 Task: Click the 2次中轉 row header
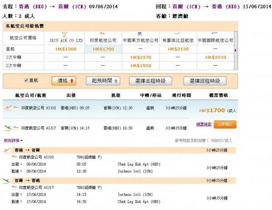[x=14, y=66]
